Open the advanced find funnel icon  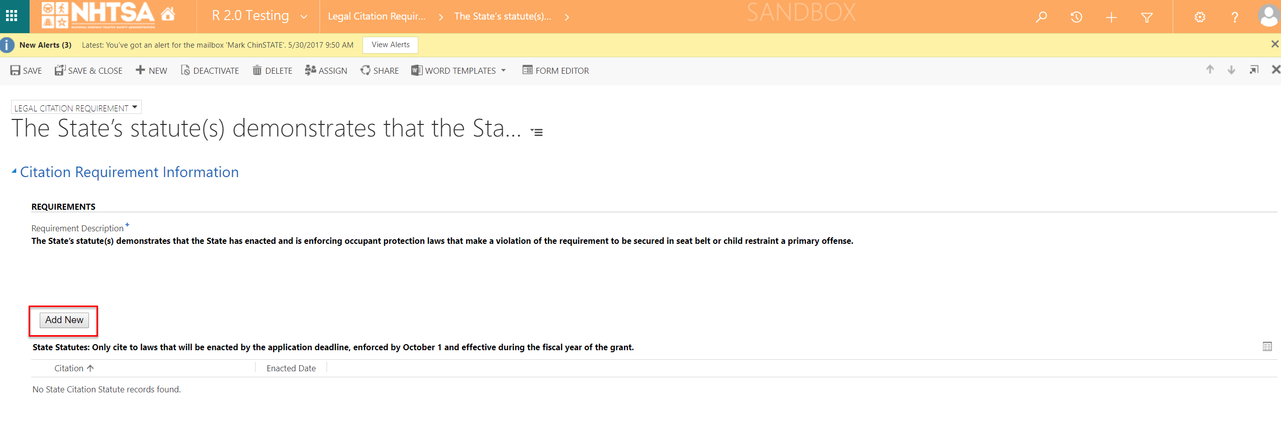1147,18
